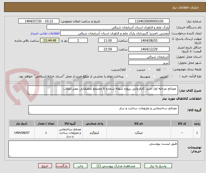Click the گروه کالا text area
The height and width of the screenshot is (173, 206).
(103, 110)
